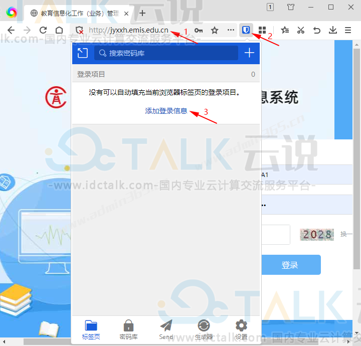Maximize the browser window
The height and width of the screenshot is (346, 361).
coord(331,7)
